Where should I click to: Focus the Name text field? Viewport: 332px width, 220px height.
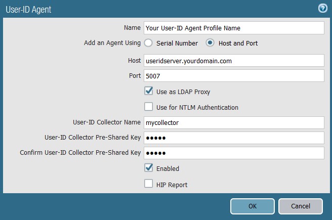pyautogui.click(x=233, y=28)
